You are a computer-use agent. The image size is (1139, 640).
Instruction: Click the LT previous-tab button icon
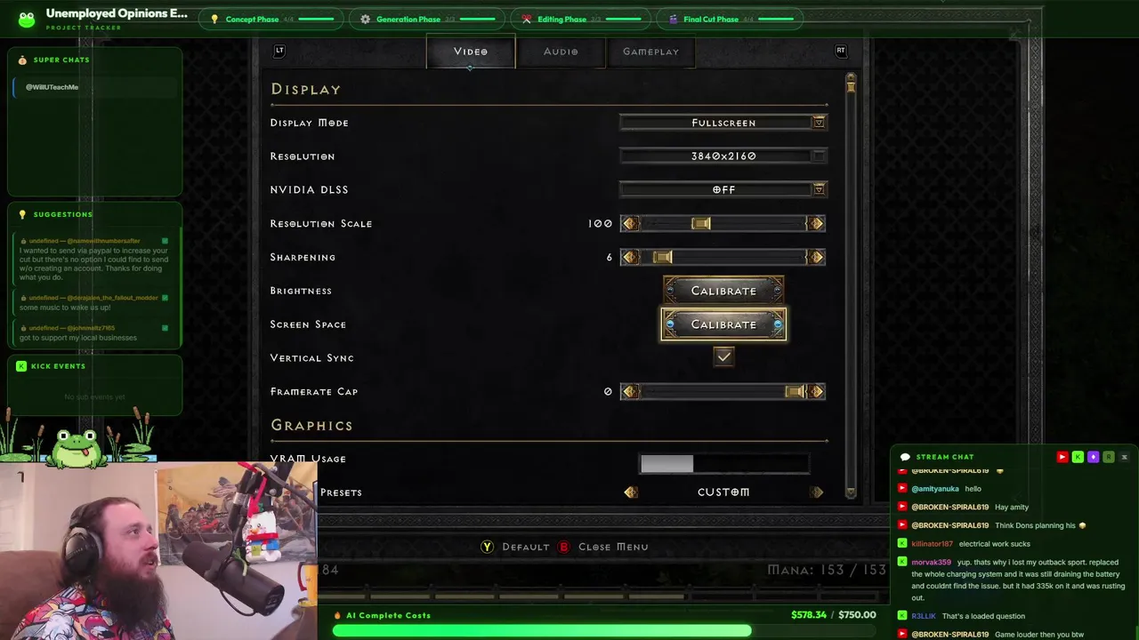(279, 51)
